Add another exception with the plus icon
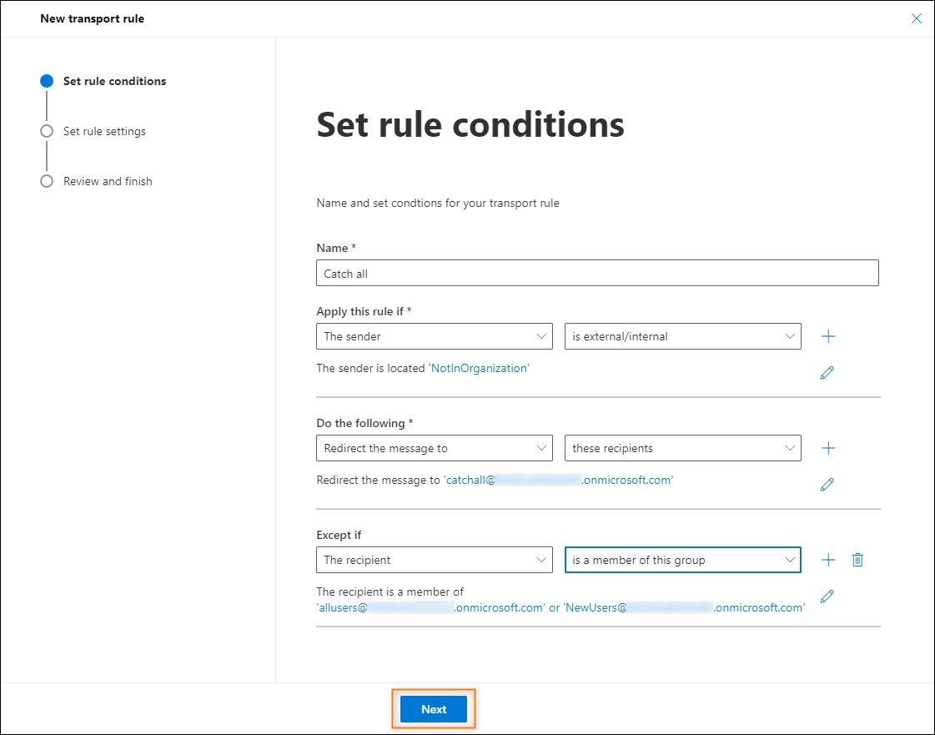The width and height of the screenshot is (935, 735). tap(828, 560)
